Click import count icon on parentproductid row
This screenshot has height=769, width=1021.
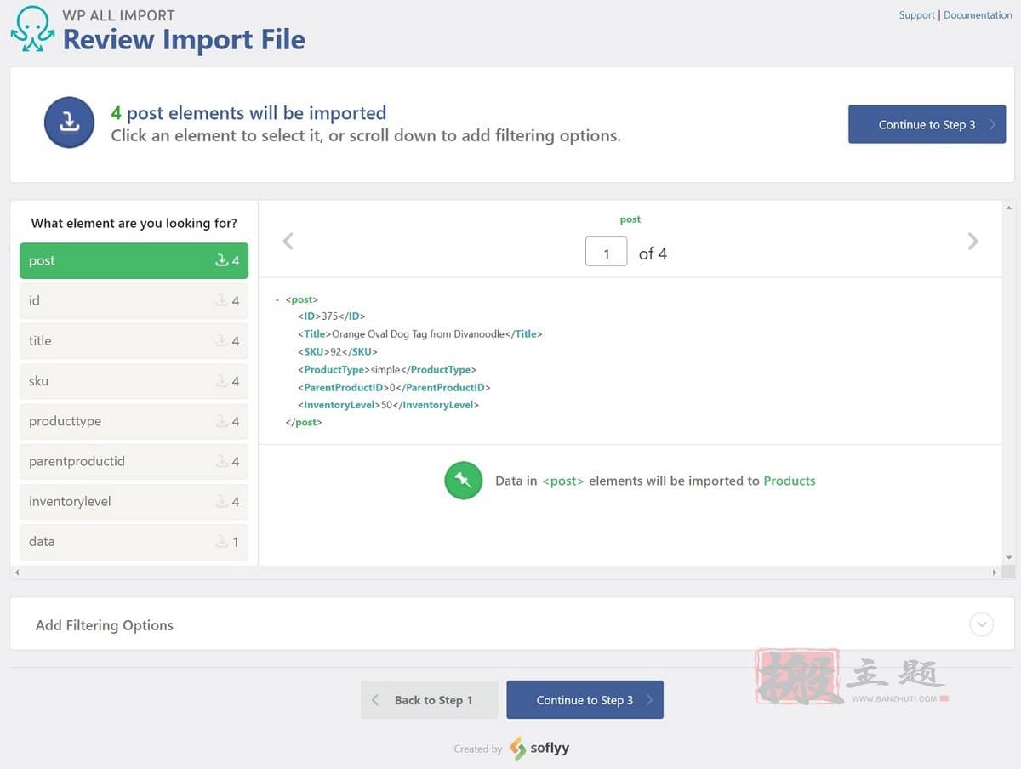coord(222,461)
